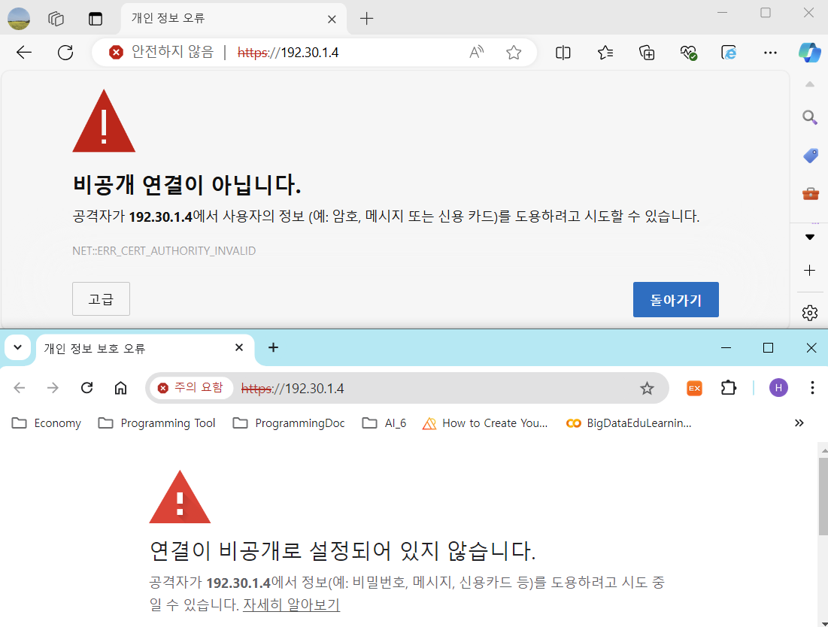
Task: Click the 고급 button in Edge
Action: pos(101,299)
